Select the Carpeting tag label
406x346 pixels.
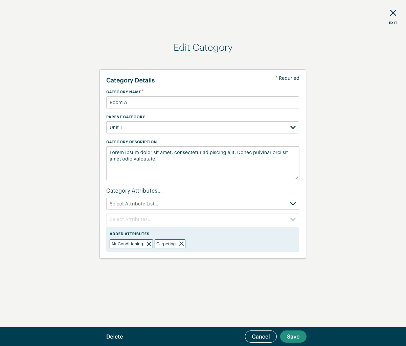[x=166, y=244]
